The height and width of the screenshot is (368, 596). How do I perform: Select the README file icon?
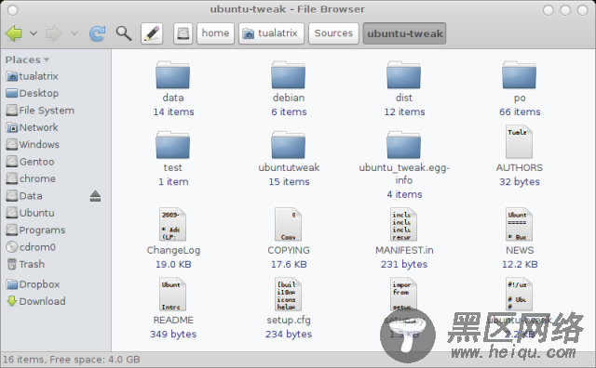(172, 294)
